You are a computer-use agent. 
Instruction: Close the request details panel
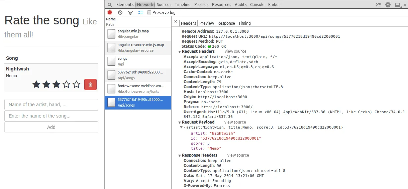[x=176, y=22]
